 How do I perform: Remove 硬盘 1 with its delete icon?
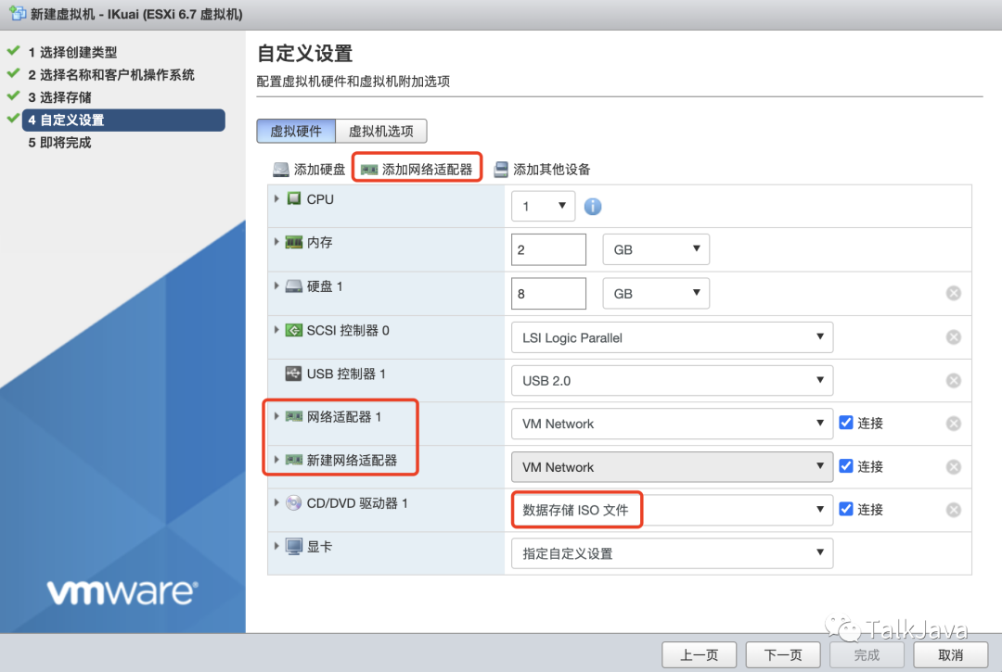point(953,293)
